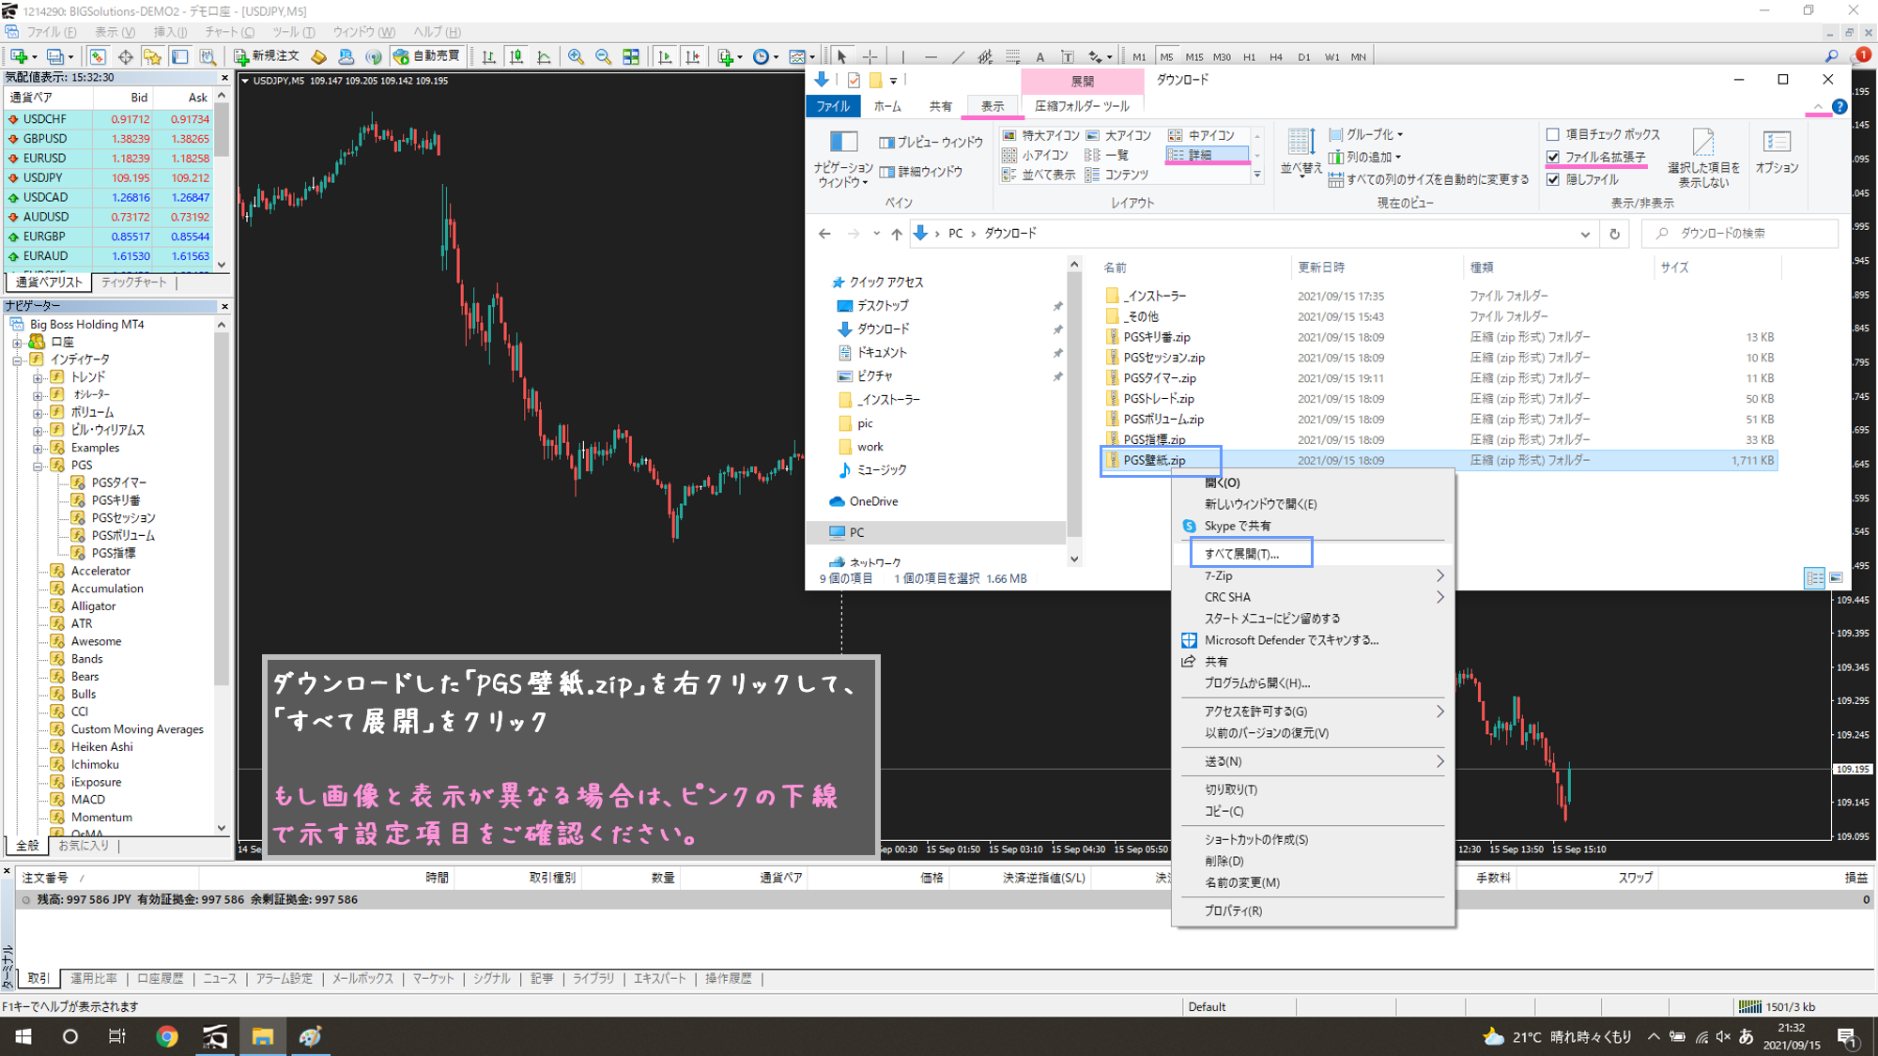1878x1056 pixels.
Task: Click すべて展開 in the context menu
Action: (x=1241, y=554)
